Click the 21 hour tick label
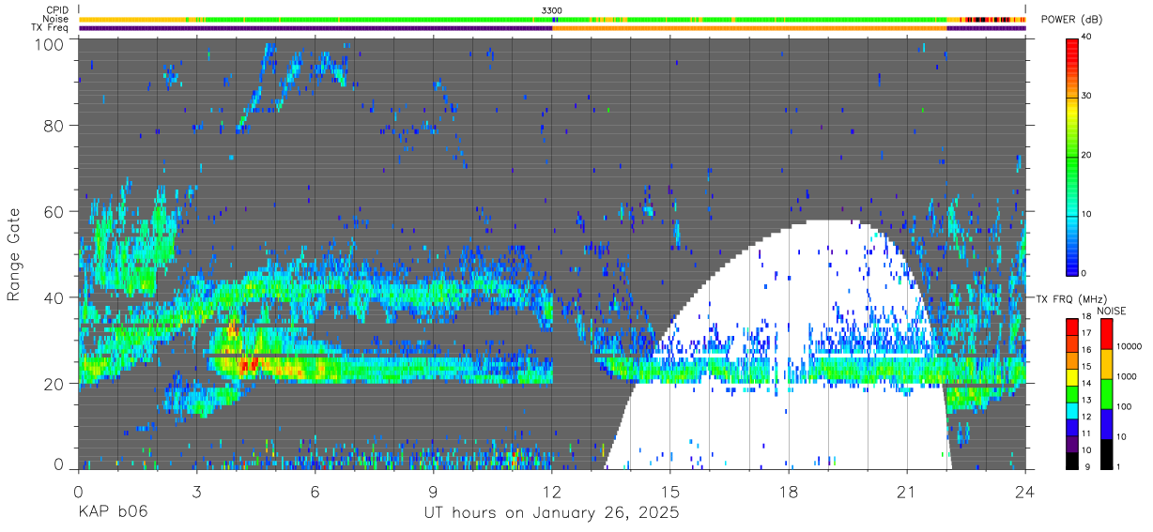This screenshot has height=532, width=1153. point(907,491)
